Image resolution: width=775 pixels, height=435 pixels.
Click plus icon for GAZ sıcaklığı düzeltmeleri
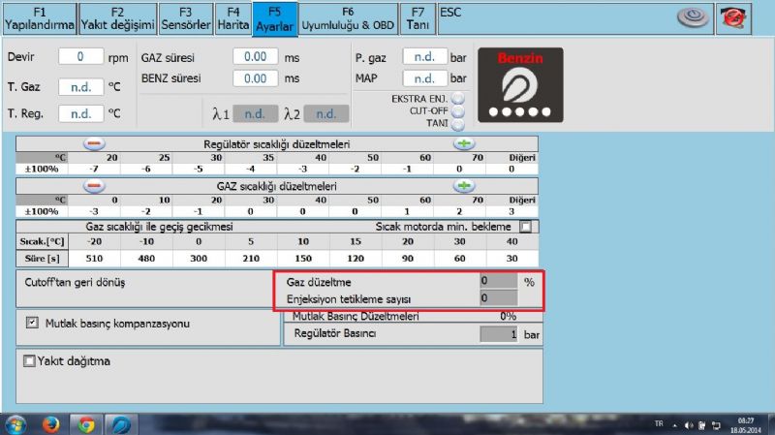pyautogui.click(x=464, y=185)
